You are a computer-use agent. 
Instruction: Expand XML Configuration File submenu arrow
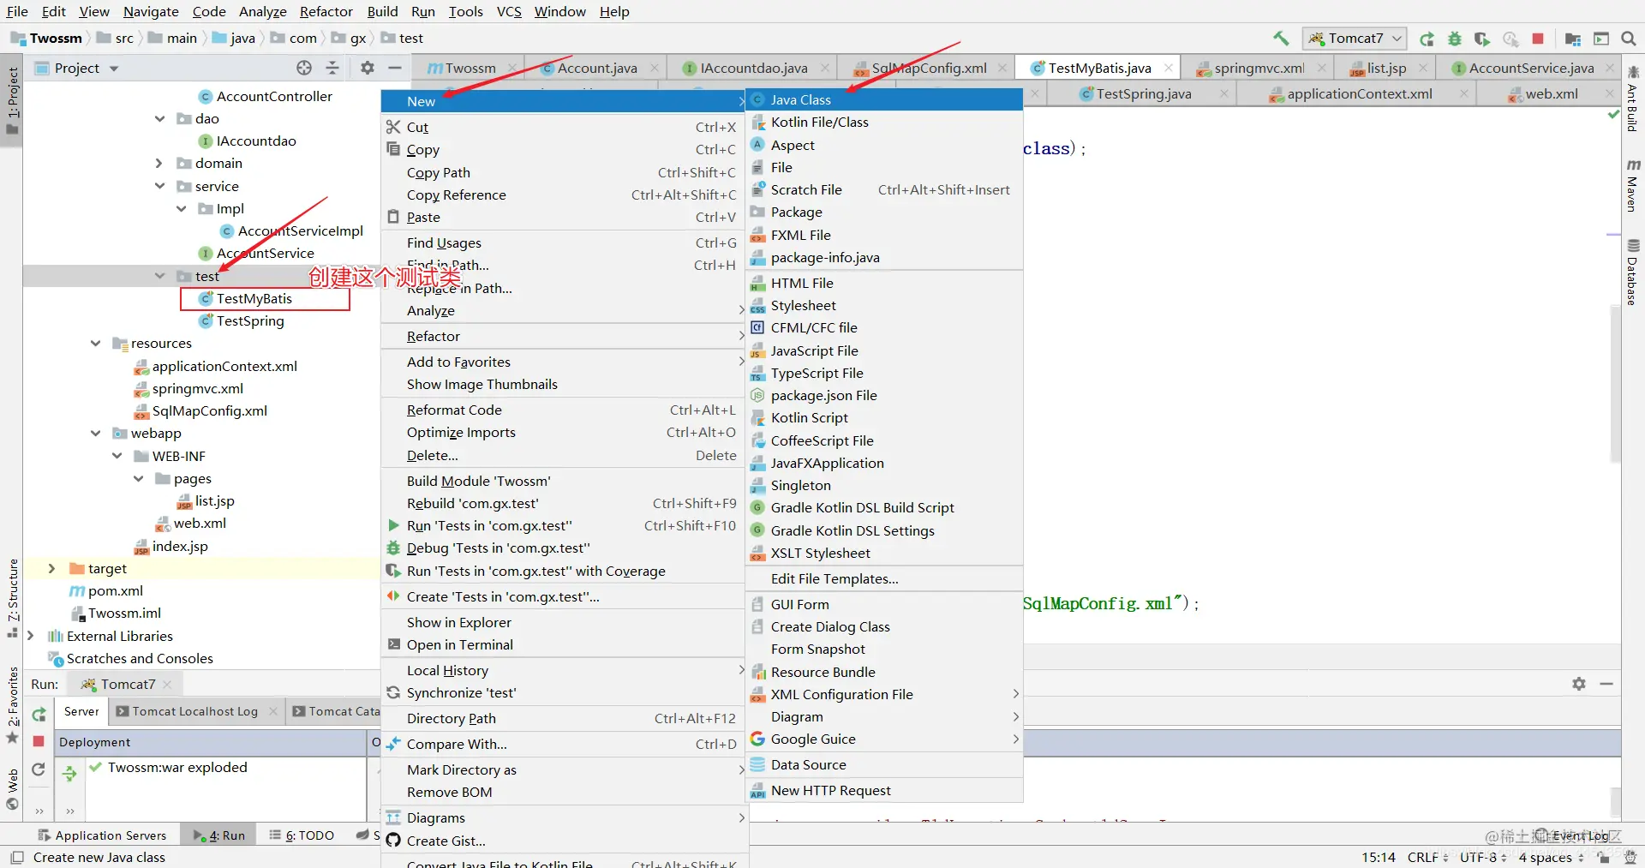(x=1015, y=694)
